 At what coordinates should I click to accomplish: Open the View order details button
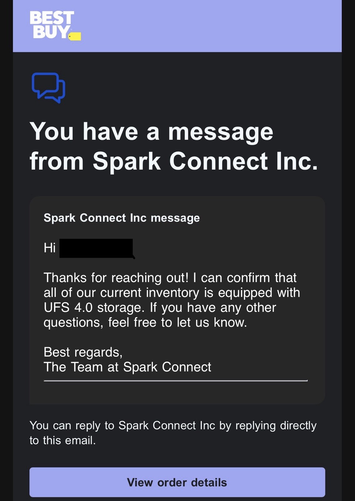click(x=177, y=482)
